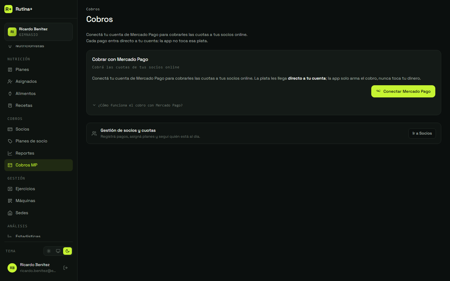Select the Cobros MP menu item
The width and height of the screenshot is (450, 281).
coord(38,165)
